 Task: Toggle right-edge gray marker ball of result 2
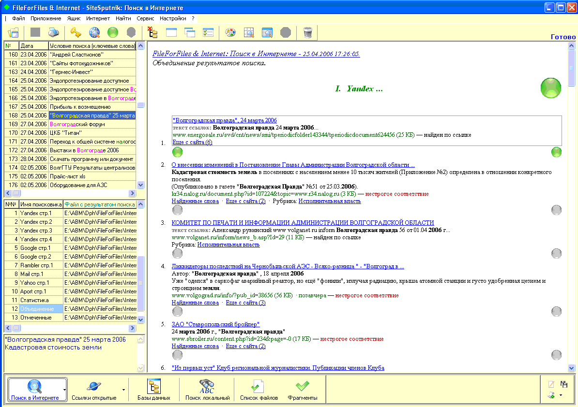click(556, 210)
